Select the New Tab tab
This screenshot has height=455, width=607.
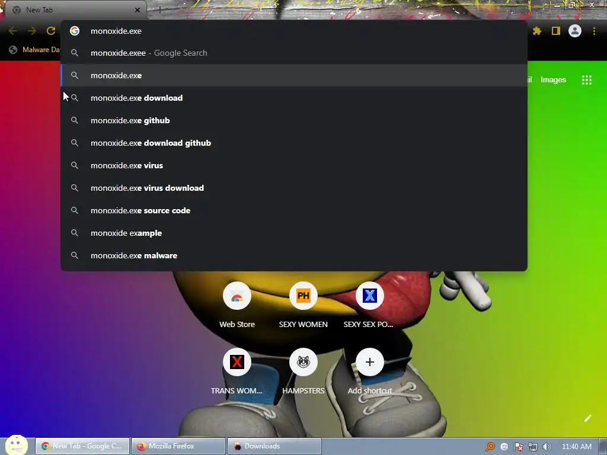pos(75,10)
